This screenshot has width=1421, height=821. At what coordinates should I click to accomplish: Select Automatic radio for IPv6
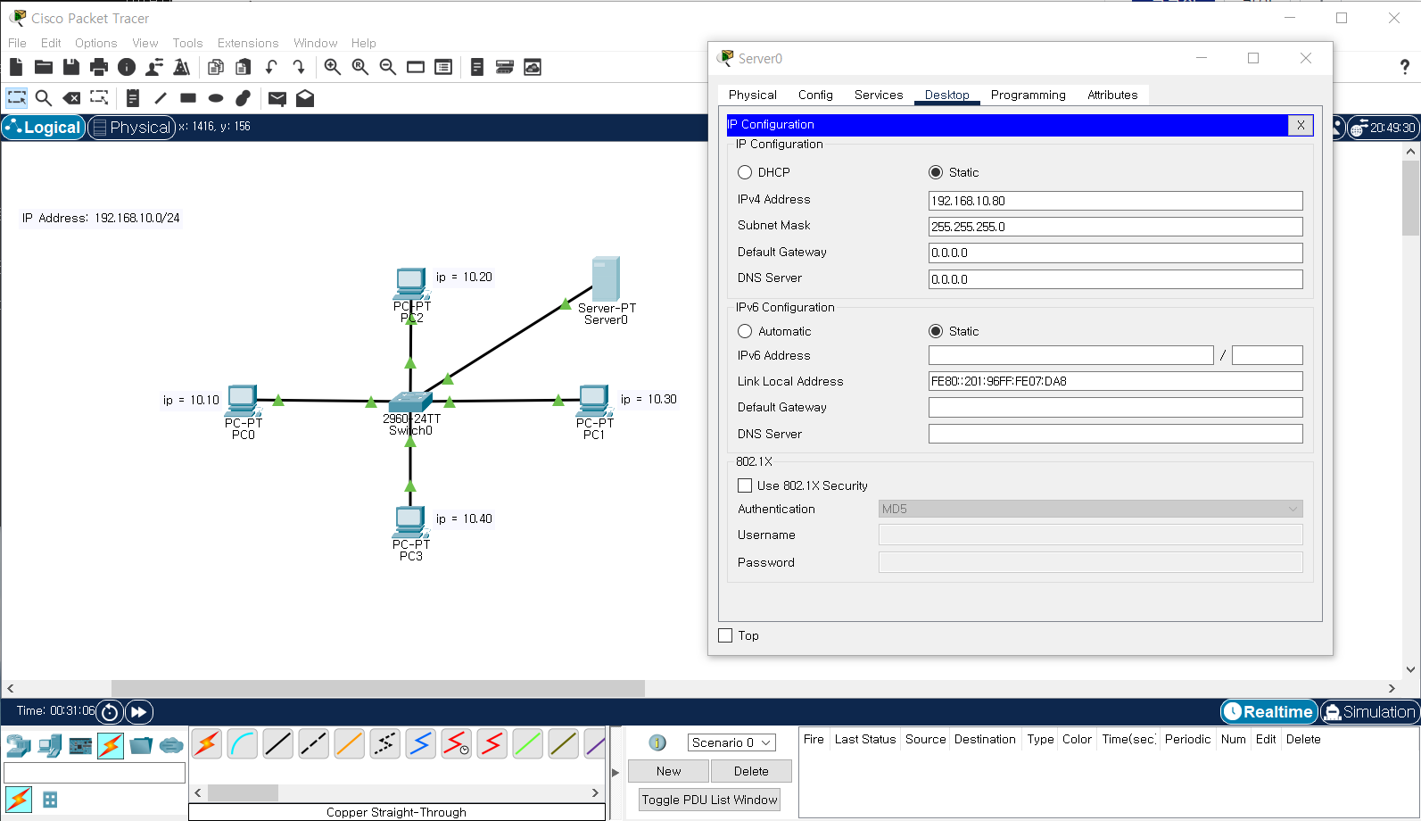(745, 331)
